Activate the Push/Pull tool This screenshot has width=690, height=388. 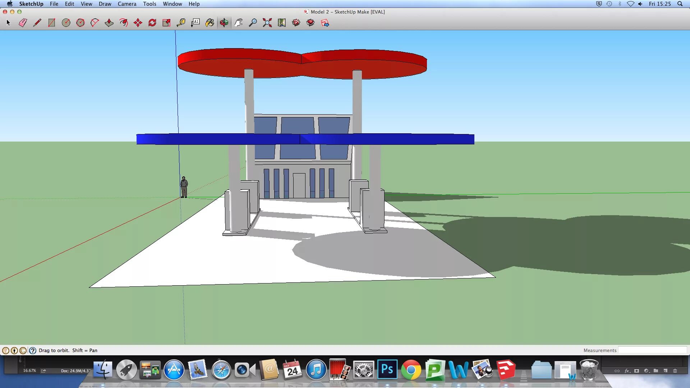pos(109,23)
